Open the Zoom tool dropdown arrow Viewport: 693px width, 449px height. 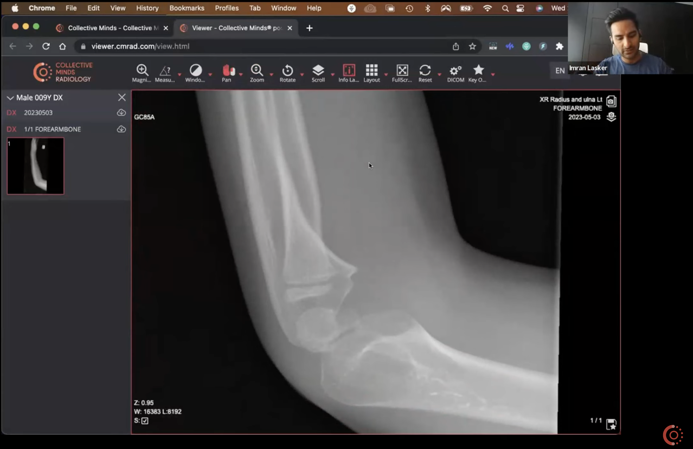click(271, 75)
